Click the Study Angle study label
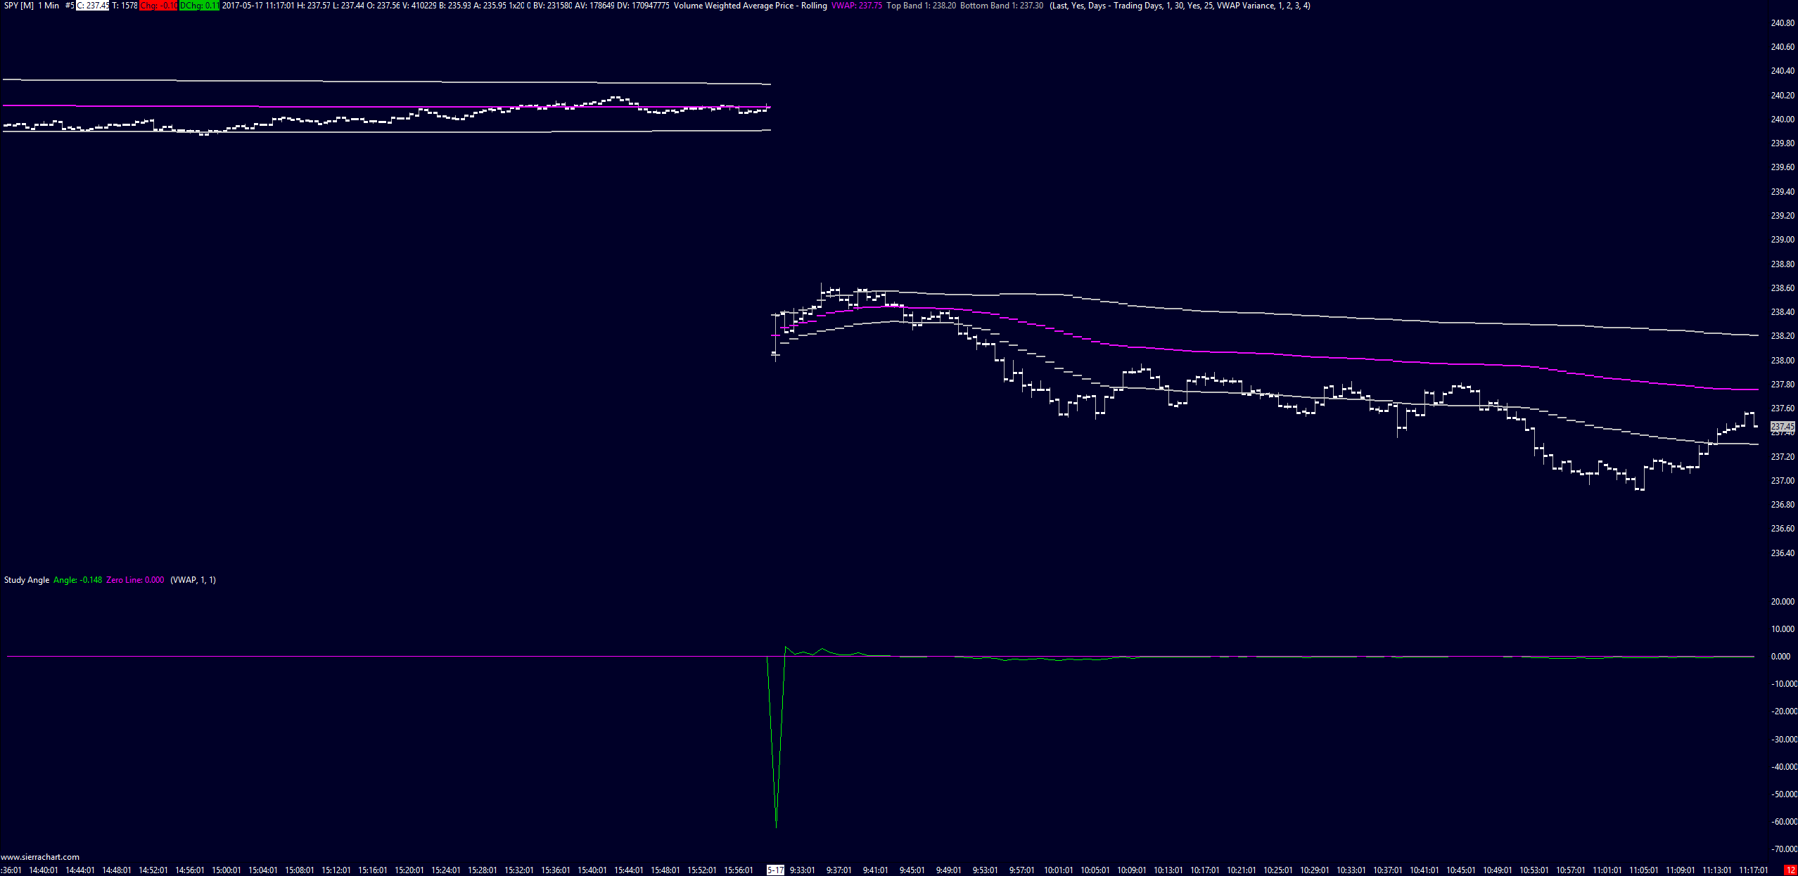The image size is (1798, 876). pos(27,580)
